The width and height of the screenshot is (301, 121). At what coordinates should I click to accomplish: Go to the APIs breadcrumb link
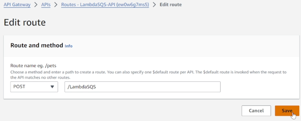[x=46, y=5]
